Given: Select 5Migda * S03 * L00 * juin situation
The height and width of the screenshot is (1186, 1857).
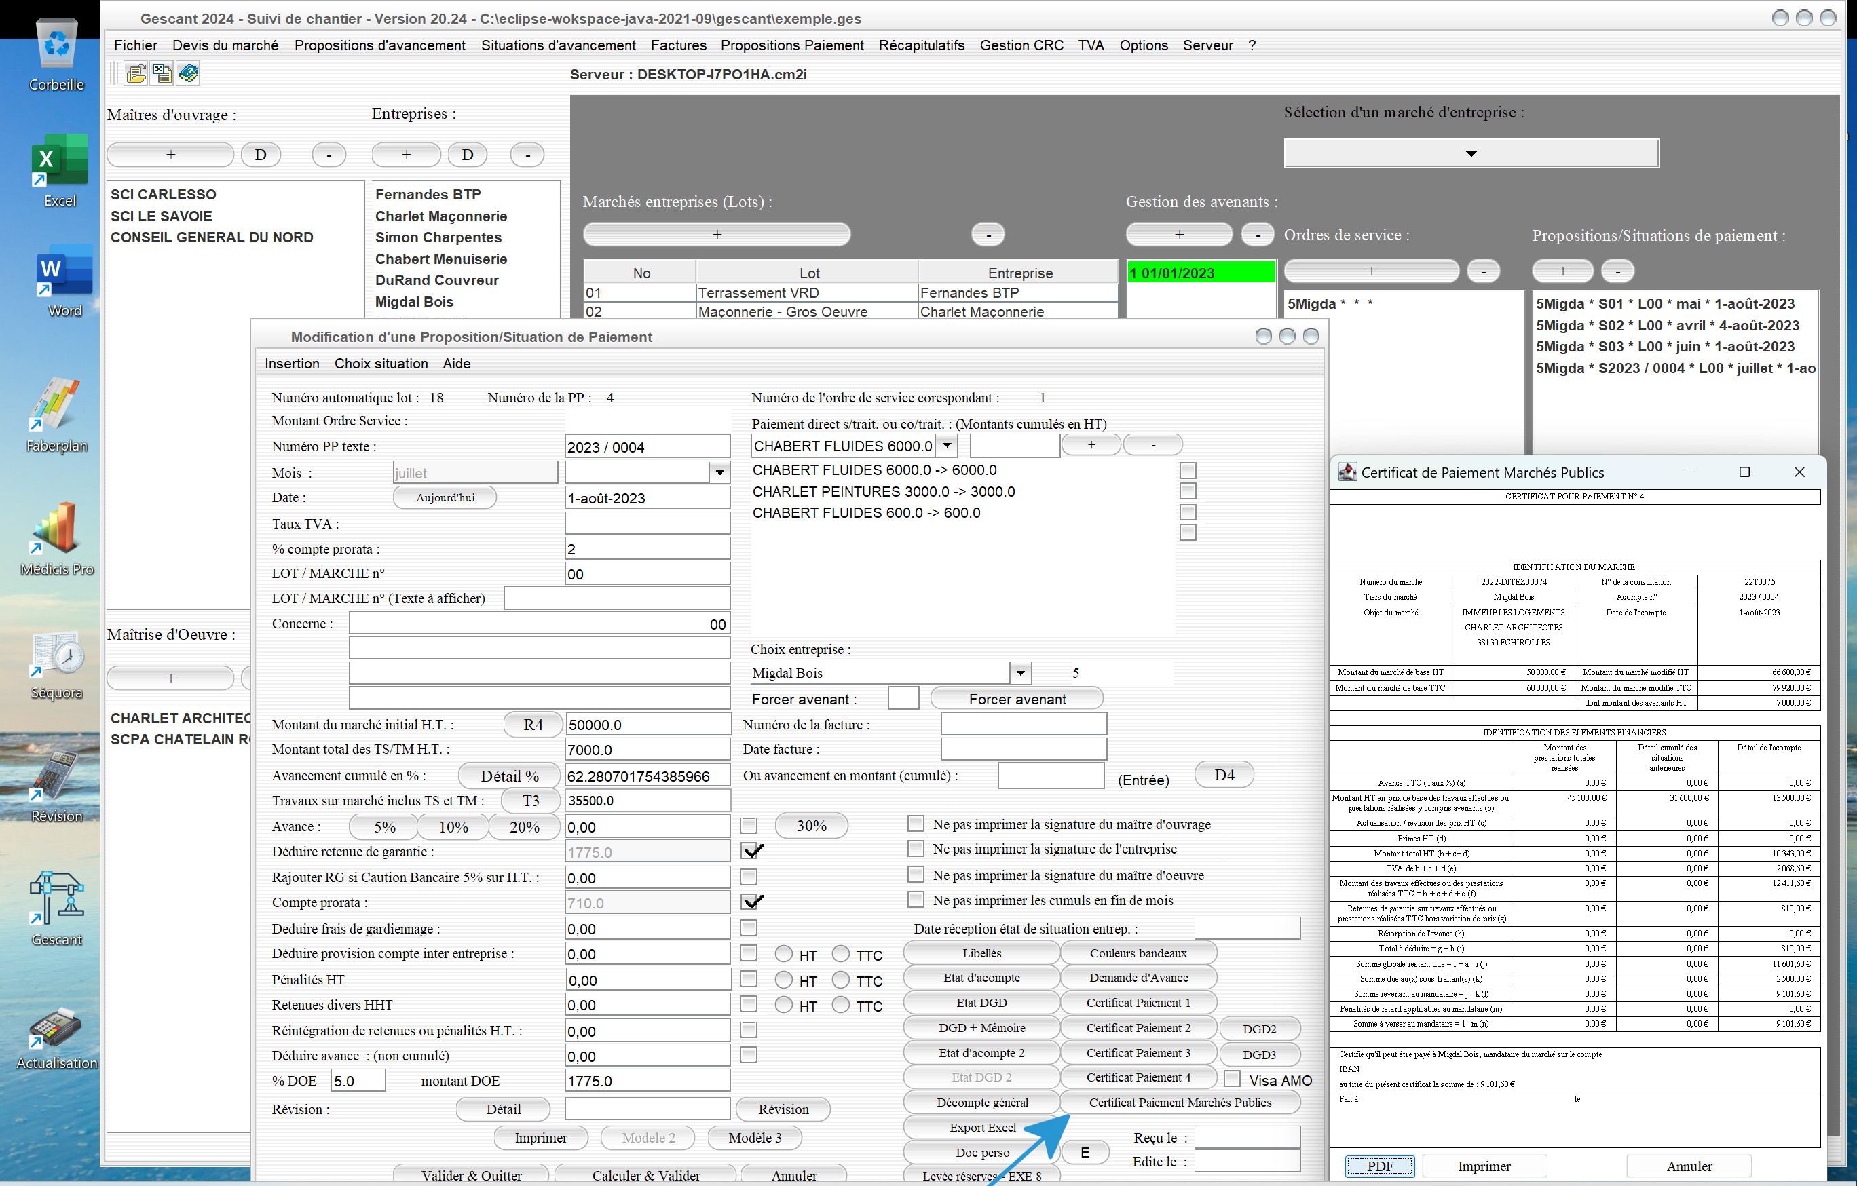Looking at the screenshot, I should pos(1664,346).
